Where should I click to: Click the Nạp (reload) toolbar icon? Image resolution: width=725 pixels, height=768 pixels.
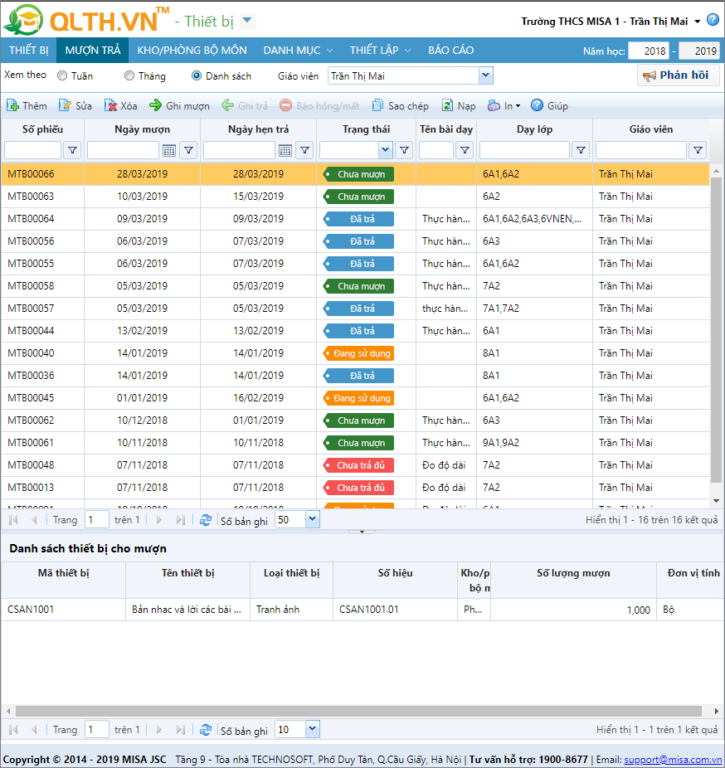pyautogui.click(x=447, y=105)
